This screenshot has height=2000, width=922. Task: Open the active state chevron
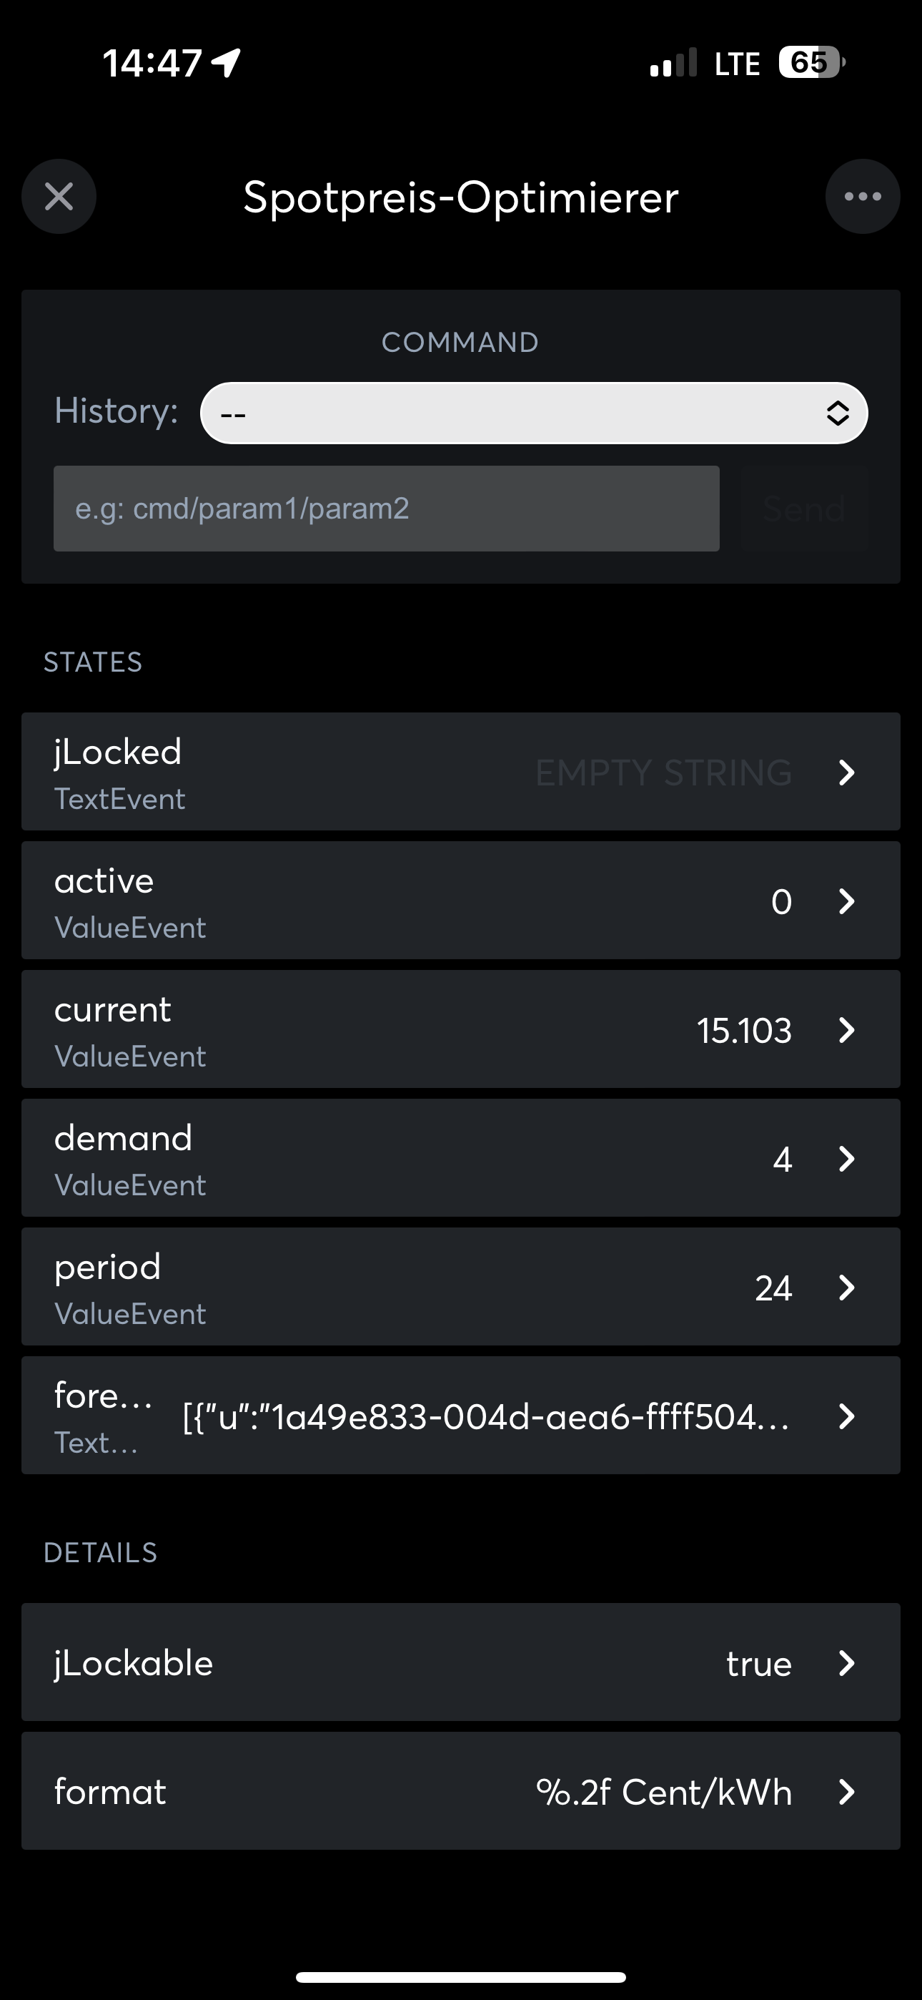(847, 901)
